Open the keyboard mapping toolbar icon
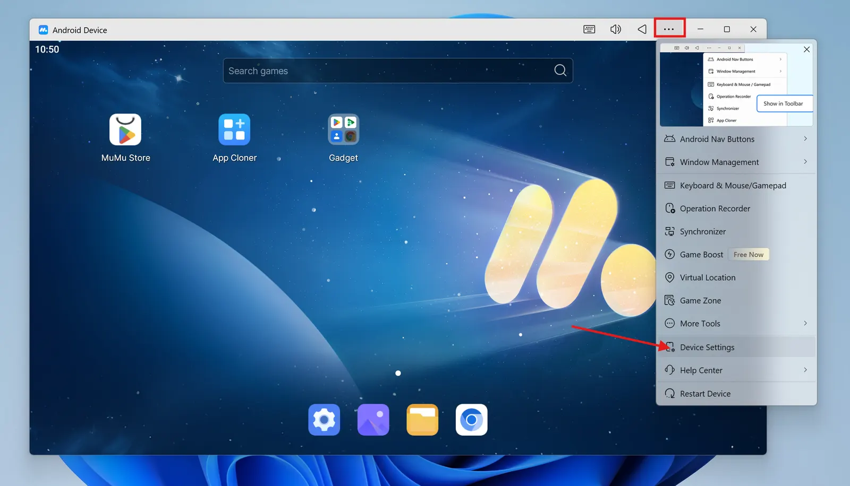Viewport: 850px width, 486px height. pos(589,29)
